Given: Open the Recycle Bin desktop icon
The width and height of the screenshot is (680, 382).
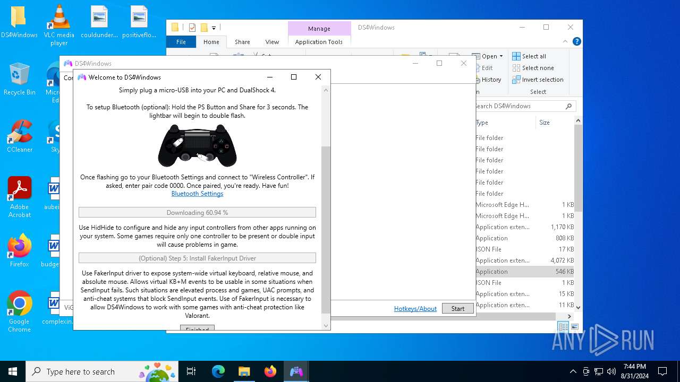Looking at the screenshot, I should [19, 80].
